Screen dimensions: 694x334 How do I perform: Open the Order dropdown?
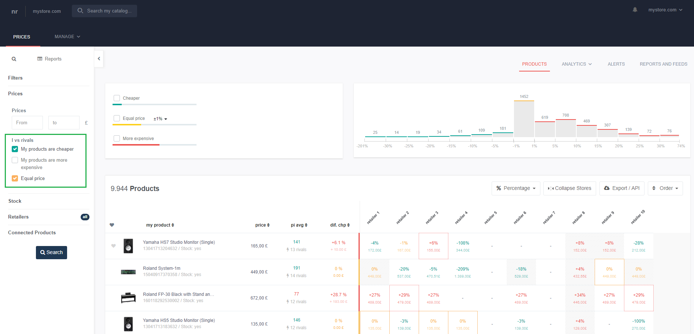[665, 188]
